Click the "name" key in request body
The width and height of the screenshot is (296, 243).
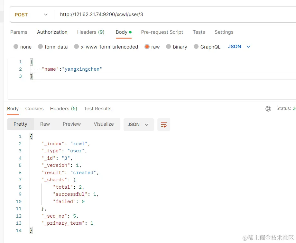[x=50, y=69]
